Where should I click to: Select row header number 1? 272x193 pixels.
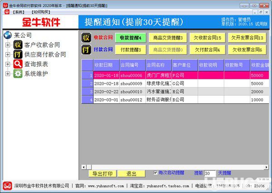point(87,75)
